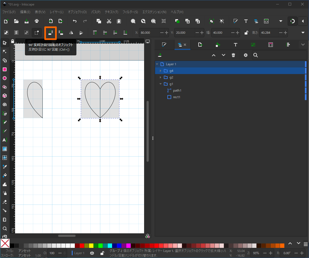Toggle current layer visibility eye

pos(92,253)
